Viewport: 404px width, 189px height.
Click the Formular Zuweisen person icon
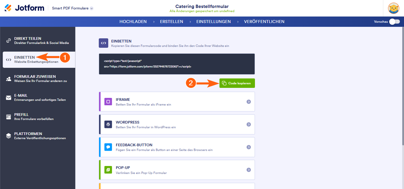point(9,79)
